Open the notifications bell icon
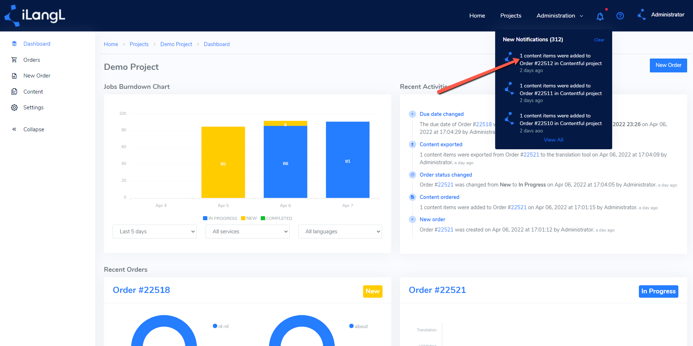 pyautogui.click(x=600, y=16)
